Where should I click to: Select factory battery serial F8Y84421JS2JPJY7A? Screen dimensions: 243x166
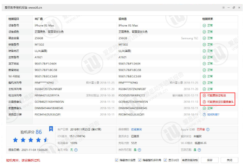point(47,96)
